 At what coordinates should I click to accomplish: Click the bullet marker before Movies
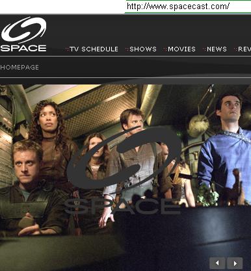pos(165,49)
